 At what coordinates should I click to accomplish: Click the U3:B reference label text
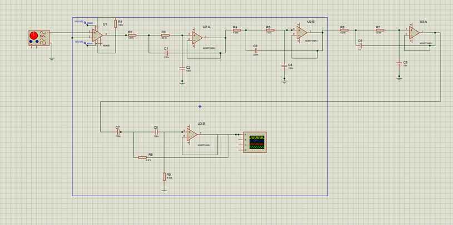pyautogui.click(x=201, y=124)
